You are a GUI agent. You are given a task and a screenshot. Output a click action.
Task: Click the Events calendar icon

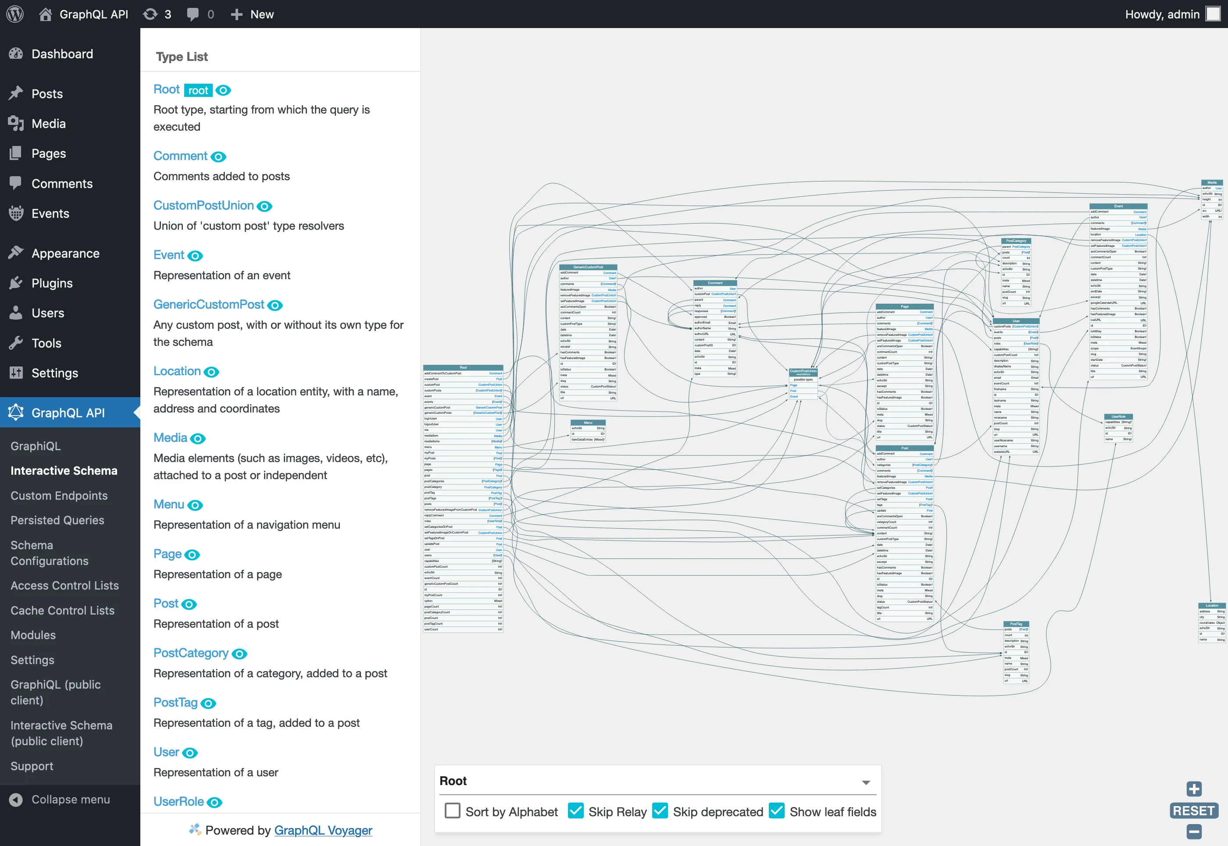click(16, 213)
